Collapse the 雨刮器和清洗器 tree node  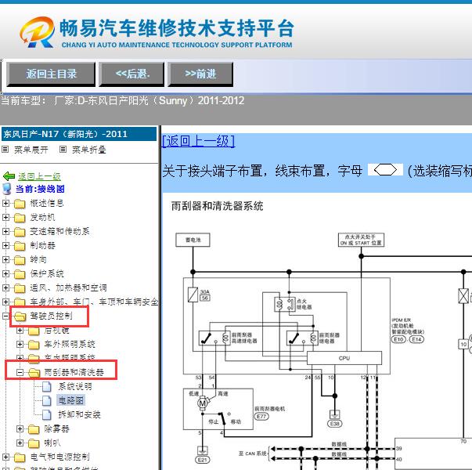[20, 373]
